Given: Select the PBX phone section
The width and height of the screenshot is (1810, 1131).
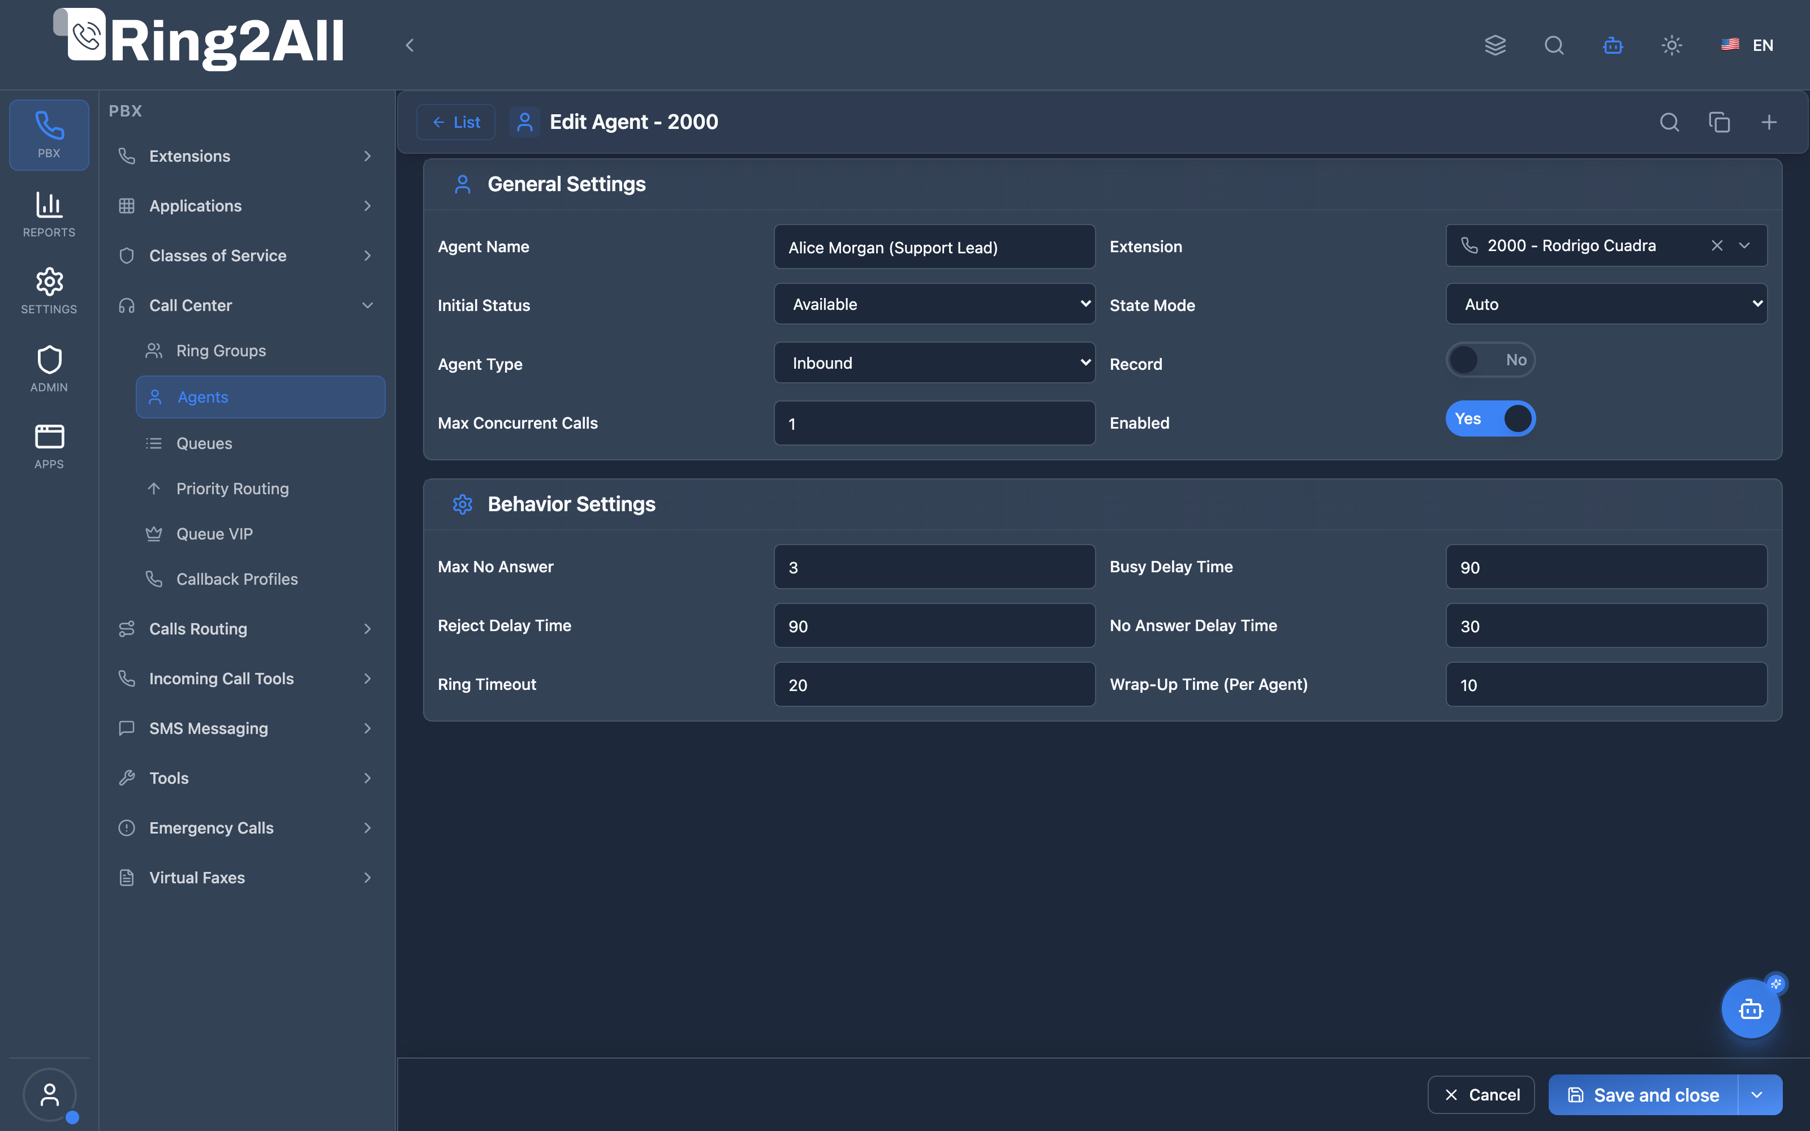Looking at the screenshot, I should coord(49,135).
